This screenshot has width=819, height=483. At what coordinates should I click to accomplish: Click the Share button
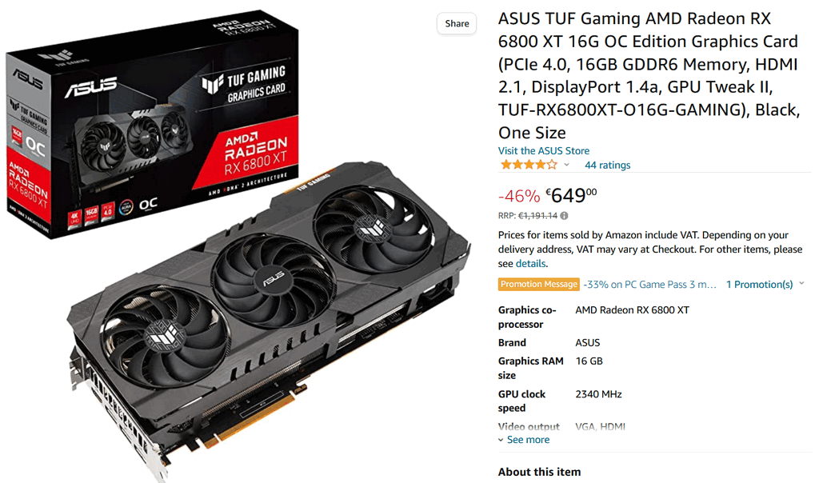[457, 23]
